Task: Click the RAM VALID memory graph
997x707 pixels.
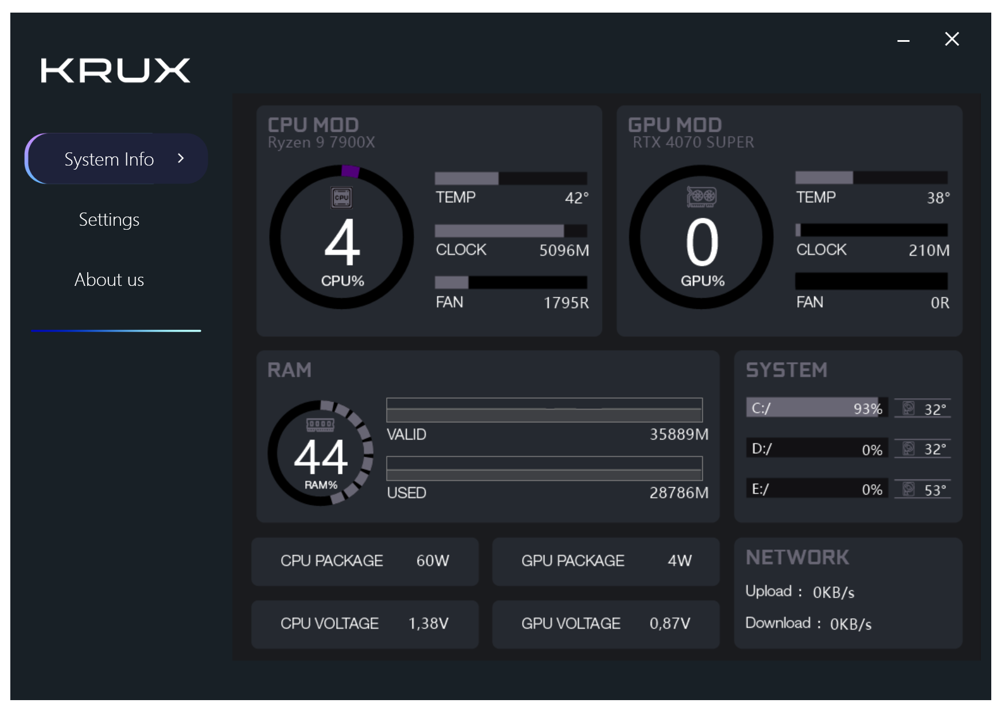Action: click(544, 410)
